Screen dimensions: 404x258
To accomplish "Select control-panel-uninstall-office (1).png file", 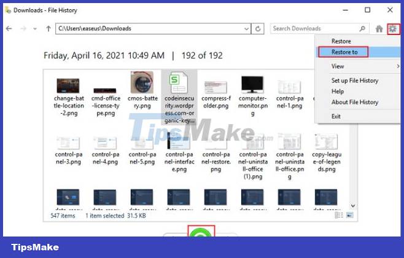I will 253,157.
